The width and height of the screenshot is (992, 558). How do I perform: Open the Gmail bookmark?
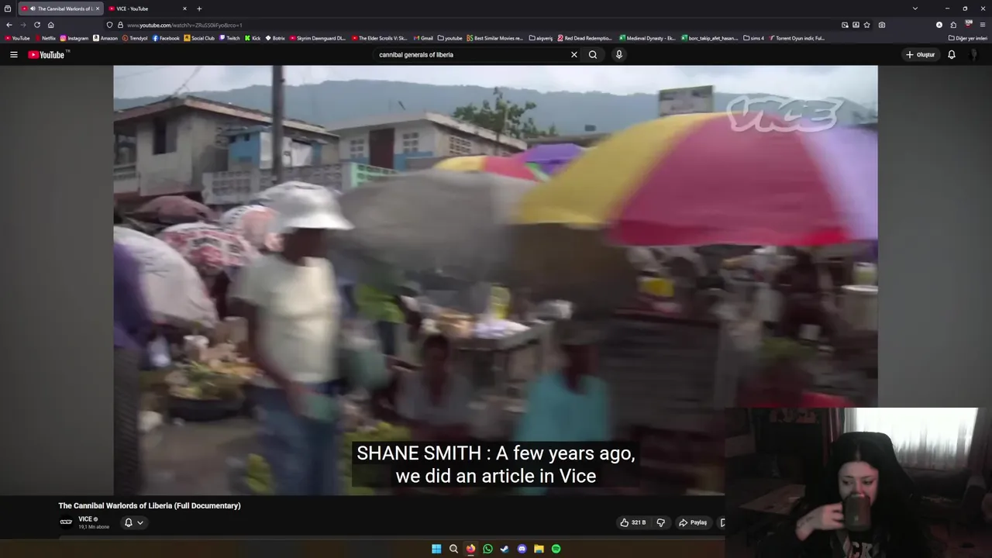click(423, 38)
